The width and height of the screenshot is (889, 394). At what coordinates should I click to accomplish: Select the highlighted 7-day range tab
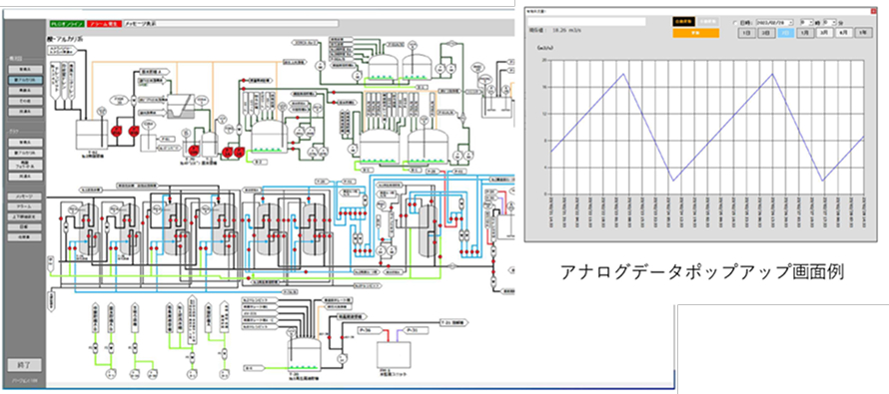pos(785,33)
